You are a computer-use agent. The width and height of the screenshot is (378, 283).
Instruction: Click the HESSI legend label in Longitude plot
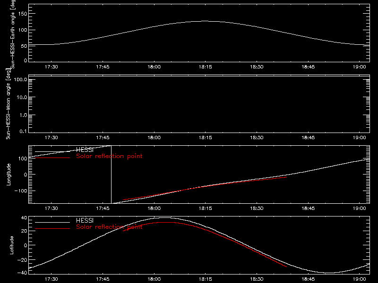pyautogui.click(x=85, y=150)
